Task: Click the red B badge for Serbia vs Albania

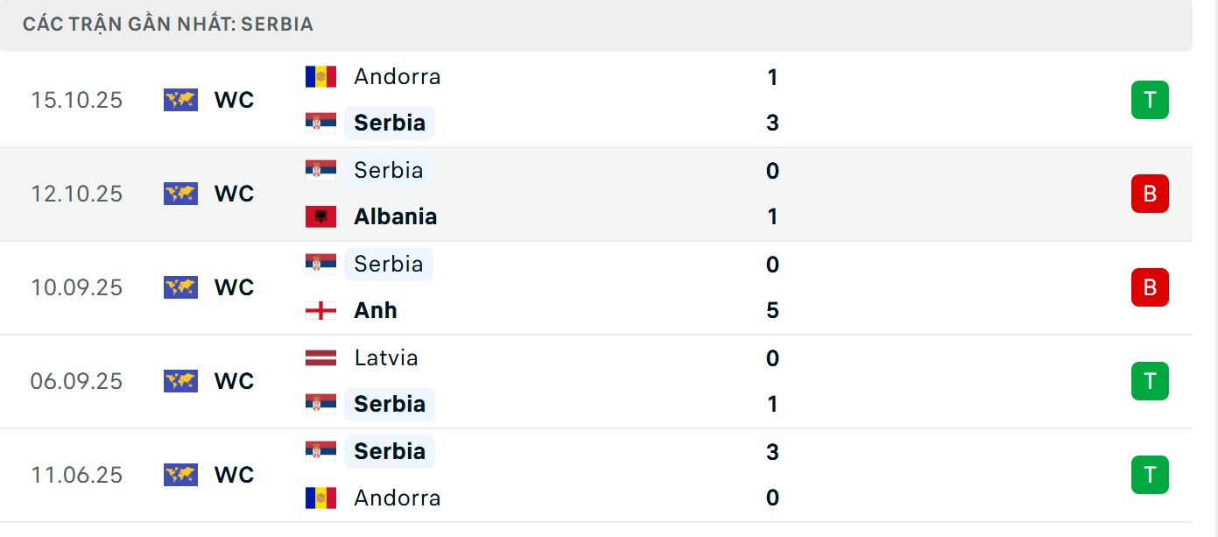Action: [1149, 194]
